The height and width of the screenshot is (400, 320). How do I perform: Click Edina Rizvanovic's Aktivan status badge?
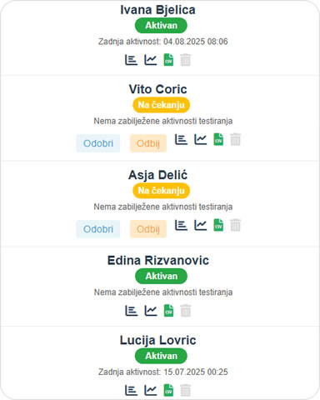pyautogui.click(x=161, y=276)
